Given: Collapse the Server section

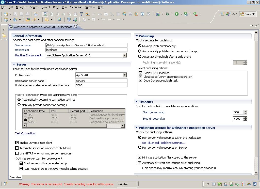Looking at the screenshot, I should (x=14, y=64).
